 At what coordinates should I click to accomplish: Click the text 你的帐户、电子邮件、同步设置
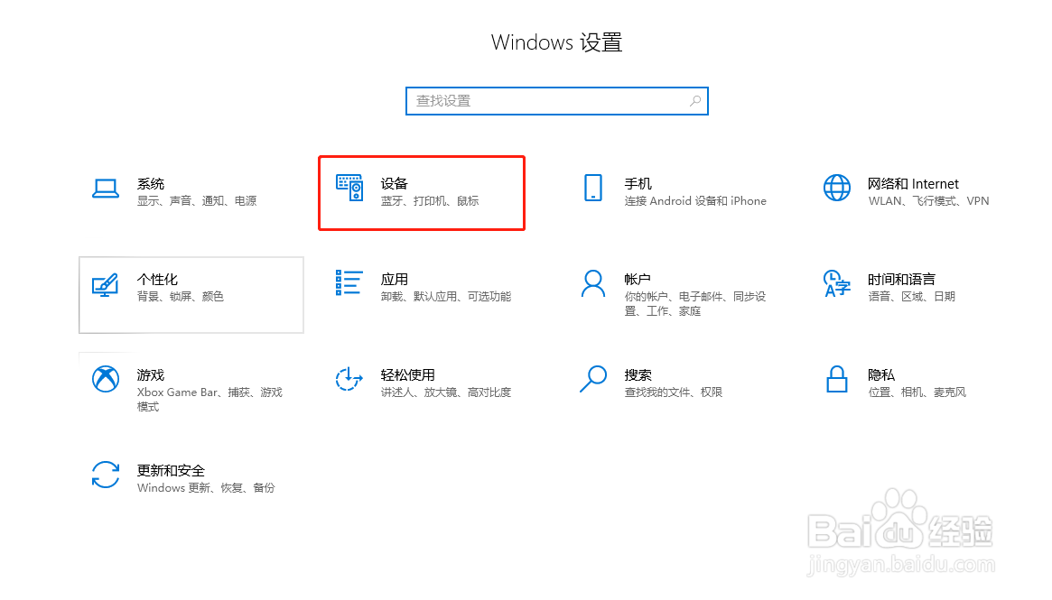coord(695,304)
